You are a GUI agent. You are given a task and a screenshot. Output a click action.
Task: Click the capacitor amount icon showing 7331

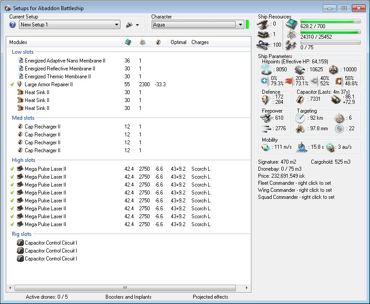tap(300, 99)
